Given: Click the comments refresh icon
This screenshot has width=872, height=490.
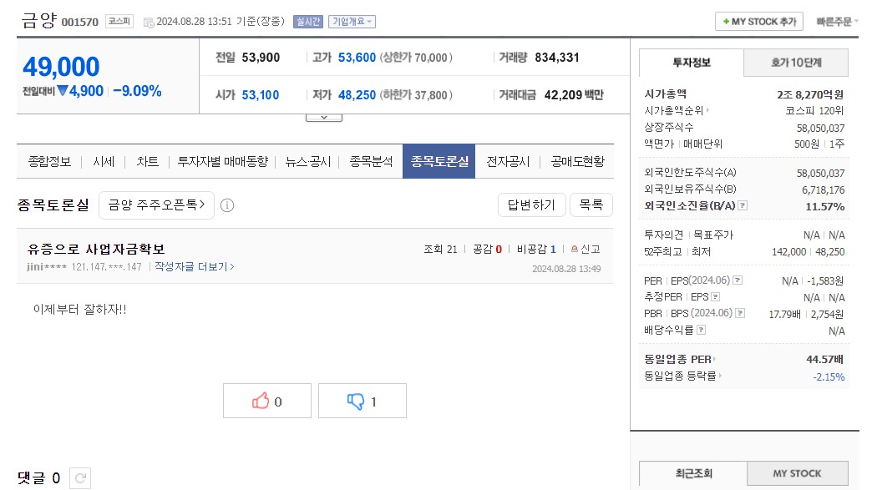Looking at the screenshot, I should tap(80, 478).
